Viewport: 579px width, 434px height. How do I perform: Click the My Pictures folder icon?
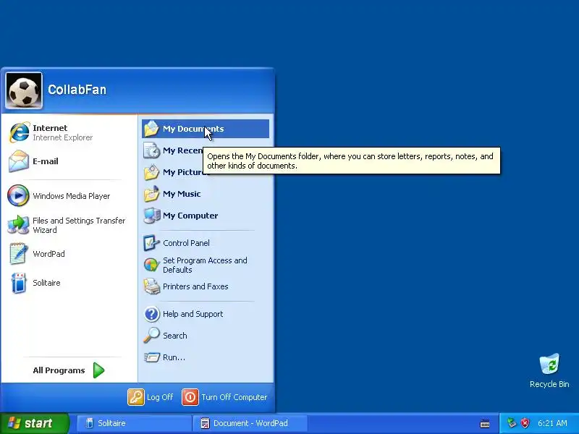pos(151,172)
